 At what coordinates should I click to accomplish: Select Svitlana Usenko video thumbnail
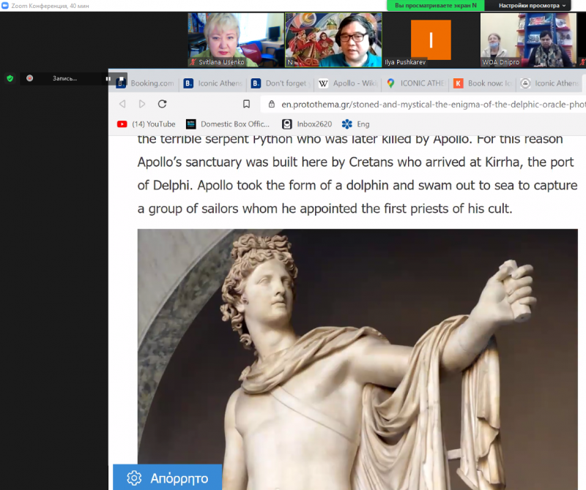(236, 40)
